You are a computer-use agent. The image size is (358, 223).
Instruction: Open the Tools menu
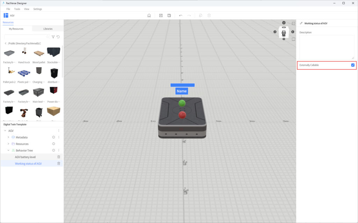point(17,9)
